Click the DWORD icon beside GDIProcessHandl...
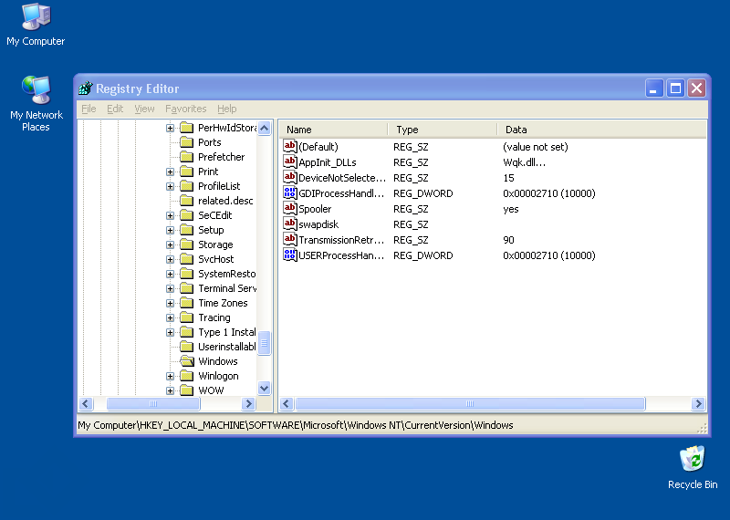The height and width of the screenshot is (520, 730). pyautogui.click(x=289, y=193)
